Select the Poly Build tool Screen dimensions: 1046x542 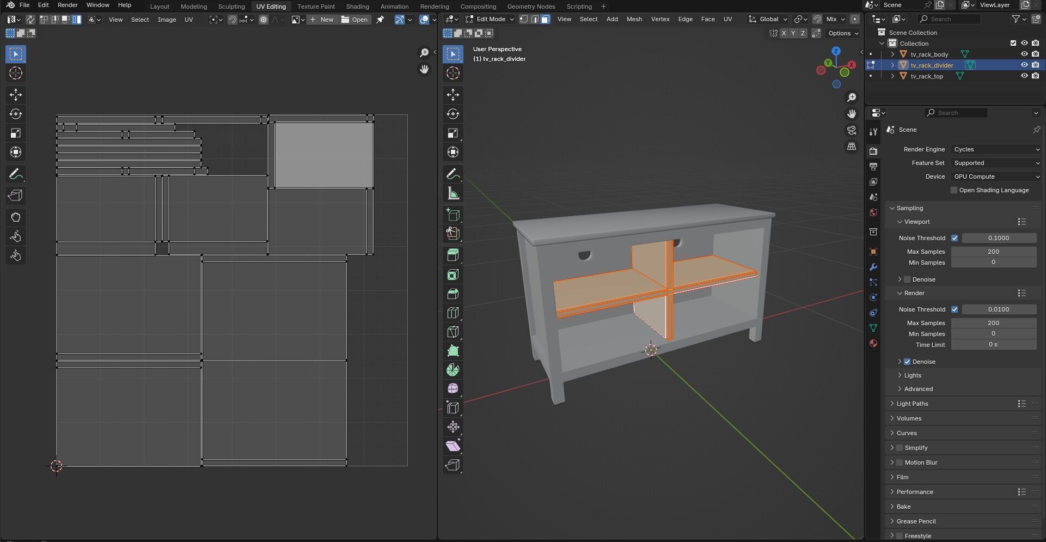(x=452, y=351)
